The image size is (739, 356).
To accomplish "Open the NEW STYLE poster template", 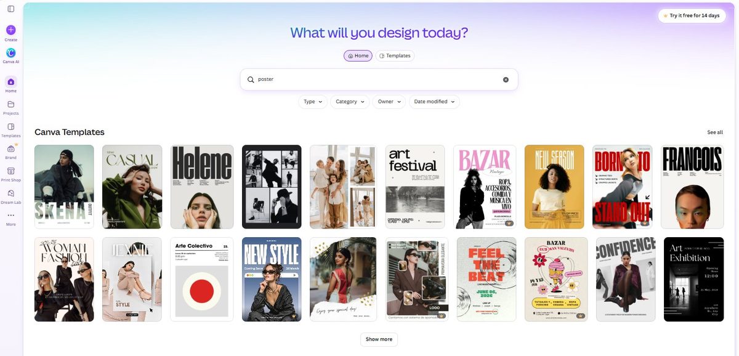I will pos(272,279).
